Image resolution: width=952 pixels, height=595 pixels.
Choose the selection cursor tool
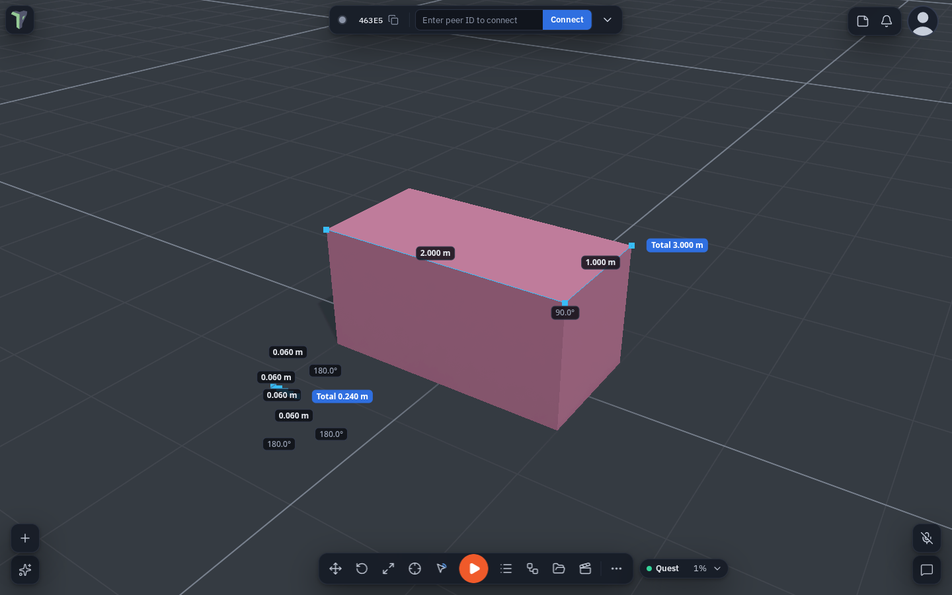[x=442, y=569]
